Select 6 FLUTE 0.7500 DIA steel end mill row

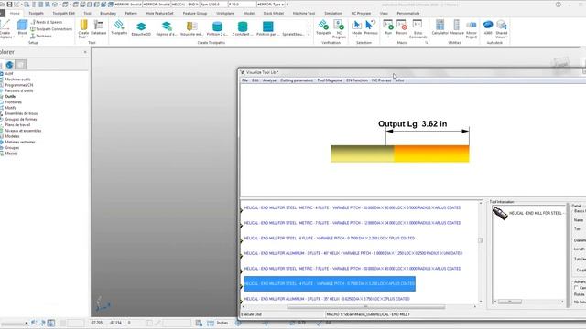330,238
